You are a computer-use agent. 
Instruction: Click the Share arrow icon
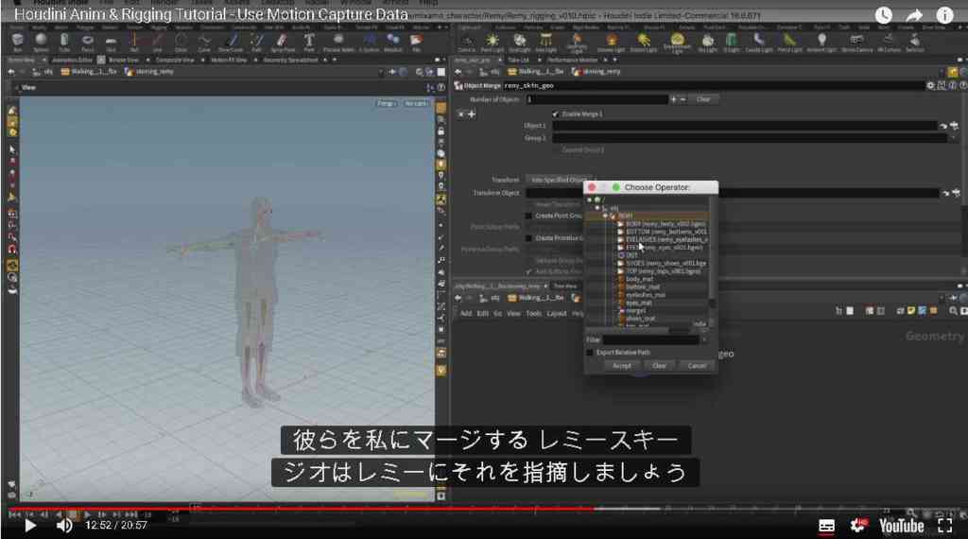(x=914, y=15)
